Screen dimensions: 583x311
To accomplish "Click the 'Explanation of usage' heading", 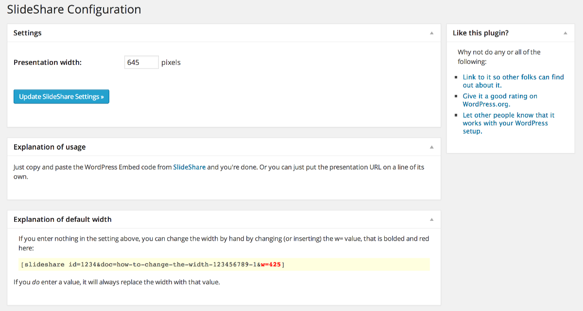I will (x=50, y=147).
